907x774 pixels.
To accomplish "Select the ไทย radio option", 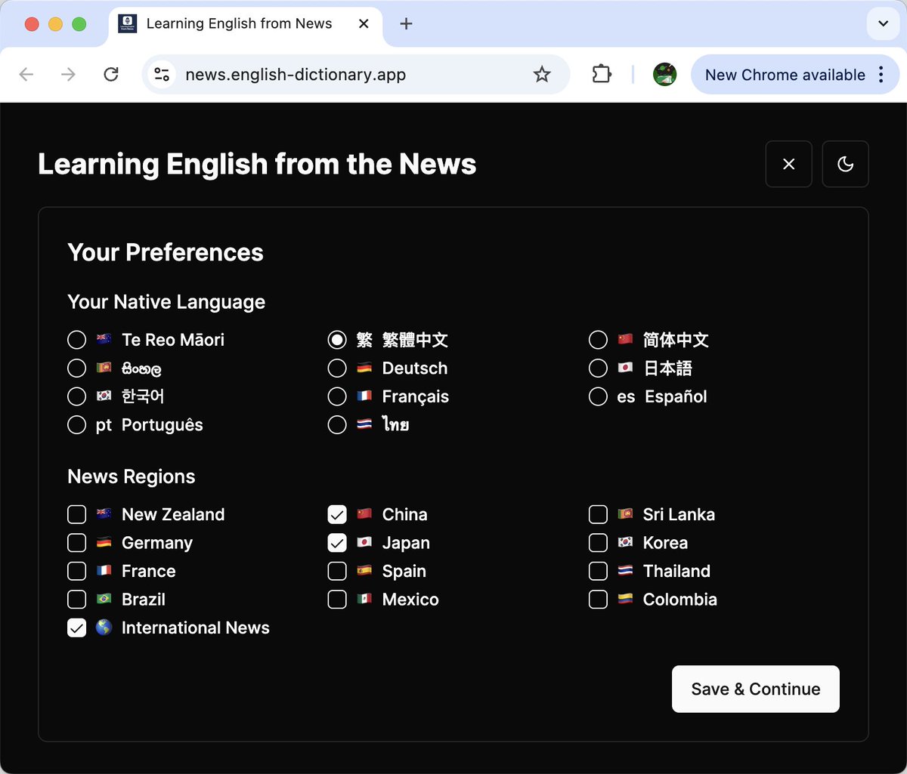I will pyautogui.click(x=337, y=425).
